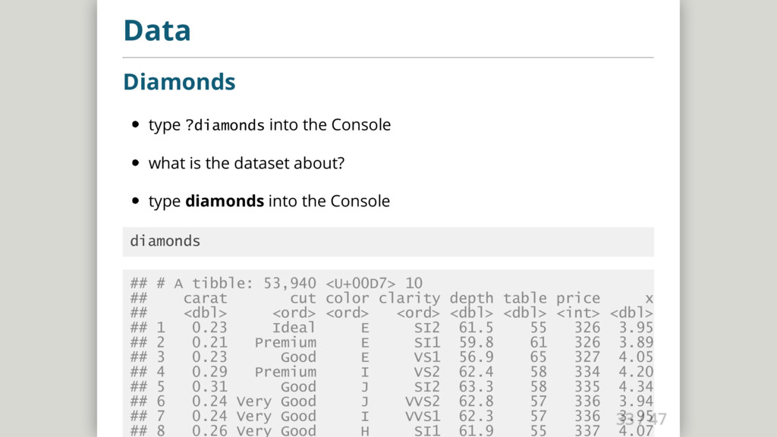The width and height of the screenshot is (777, 437).
Task: Click the 'Data' slide title
Action: pos(157,31)
